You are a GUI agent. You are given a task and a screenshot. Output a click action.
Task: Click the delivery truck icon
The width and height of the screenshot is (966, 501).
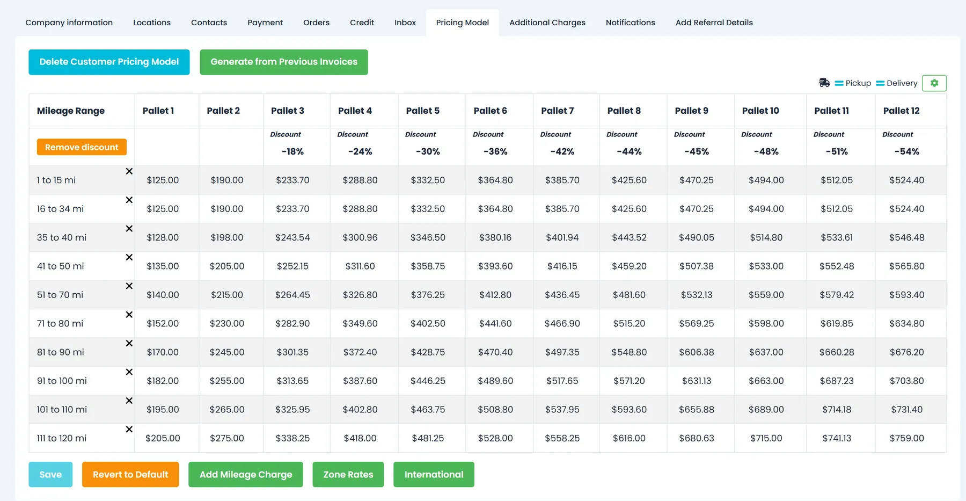824,83
